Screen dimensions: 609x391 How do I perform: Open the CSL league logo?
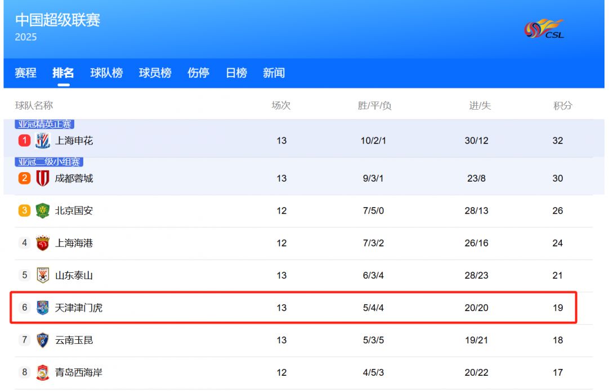tap(544, 29)
